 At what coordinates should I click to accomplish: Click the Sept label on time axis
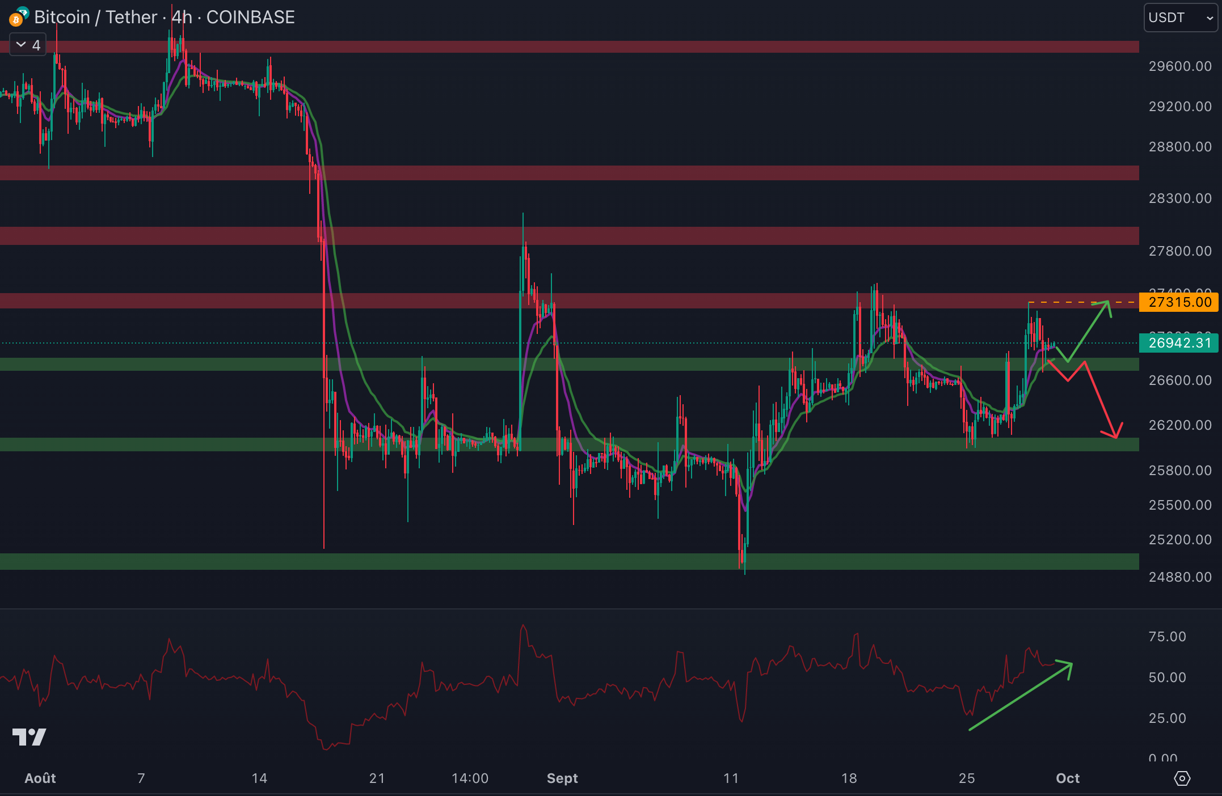pos(562,778)
